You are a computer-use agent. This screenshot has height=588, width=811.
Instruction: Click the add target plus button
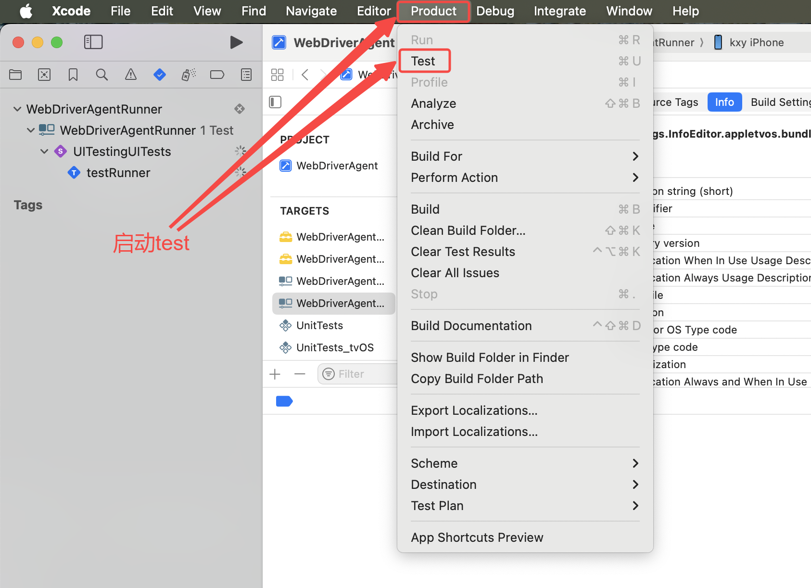(x=275, y=374)
